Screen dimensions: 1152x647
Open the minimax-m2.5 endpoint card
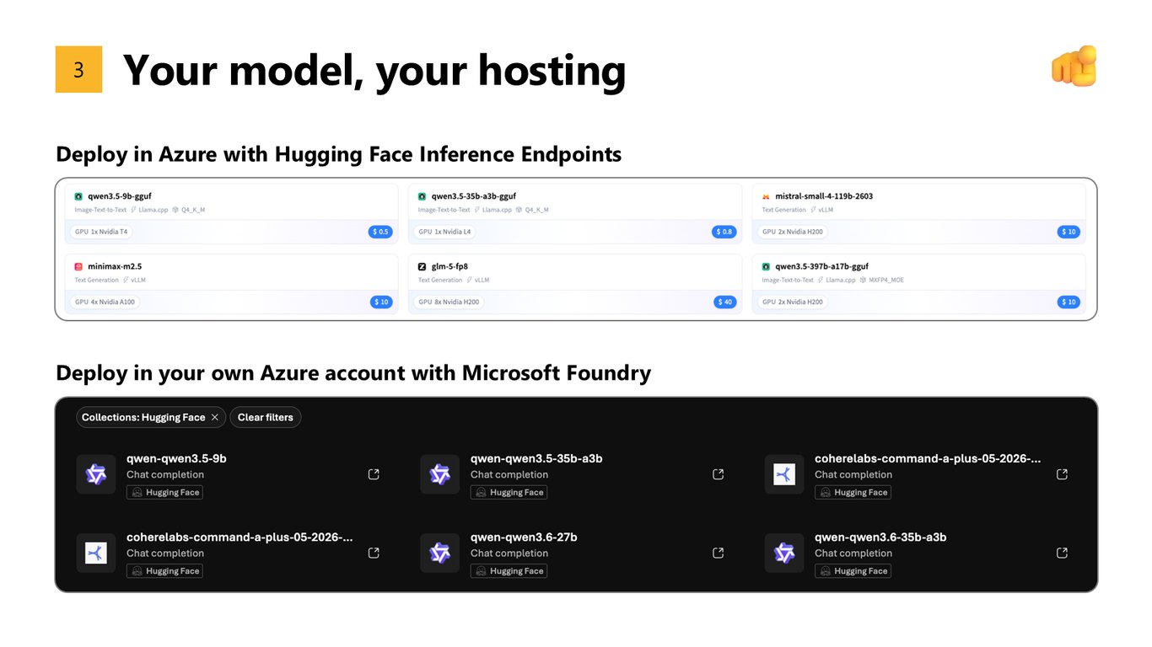tap(231, 285)
